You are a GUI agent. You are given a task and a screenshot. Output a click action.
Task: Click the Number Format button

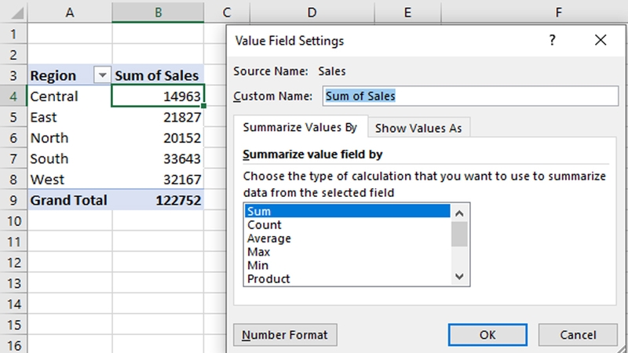285,335
